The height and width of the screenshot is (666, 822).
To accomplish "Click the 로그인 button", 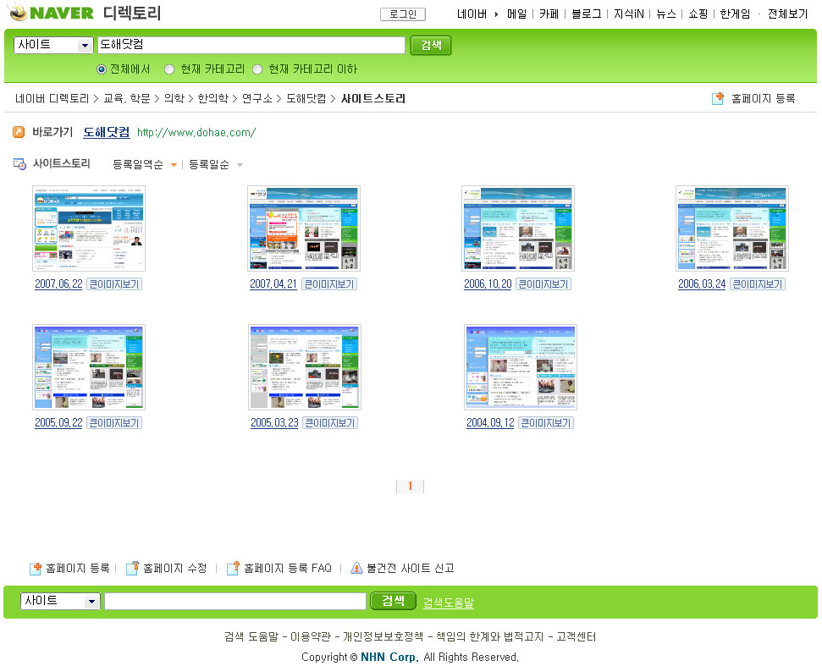I will [402, 14].
